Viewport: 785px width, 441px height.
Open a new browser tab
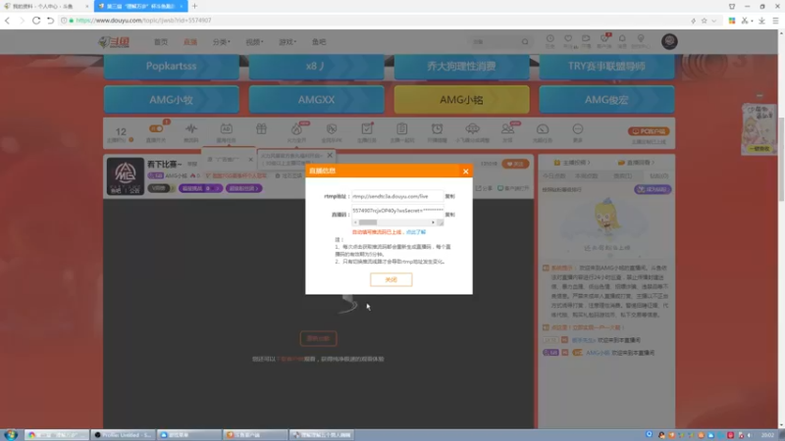pos(194,6)
